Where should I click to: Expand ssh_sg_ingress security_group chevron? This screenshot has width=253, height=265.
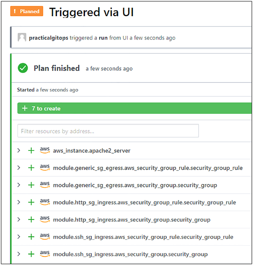coord(19,254)
